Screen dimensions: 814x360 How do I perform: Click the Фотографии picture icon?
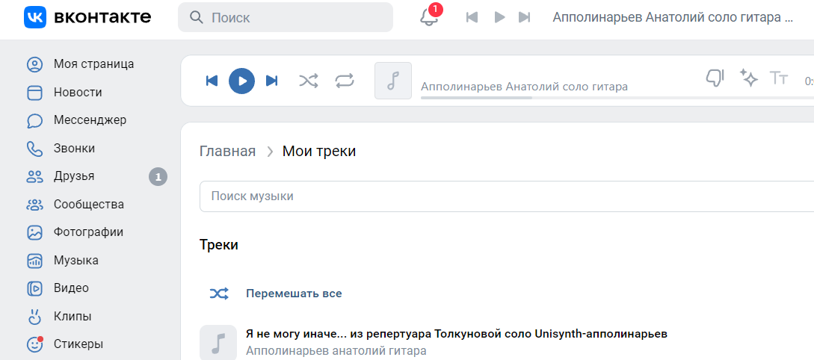(34, 232)
